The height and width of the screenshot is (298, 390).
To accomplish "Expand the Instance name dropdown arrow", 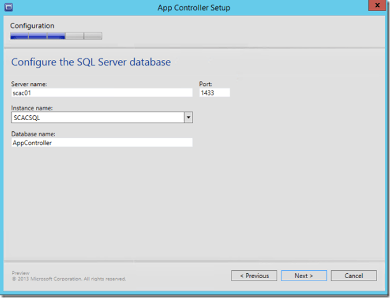I will [x=188, y=117].
